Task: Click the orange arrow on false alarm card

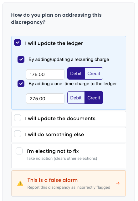Action: coord(118,183)
